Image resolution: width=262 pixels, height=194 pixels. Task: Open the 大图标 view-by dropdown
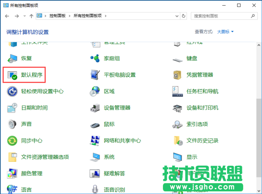(x=225, y=32)
